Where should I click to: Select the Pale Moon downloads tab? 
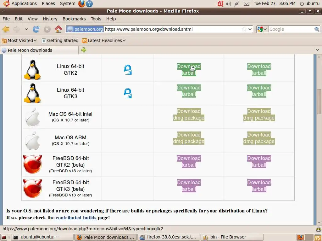coord(39,50)
